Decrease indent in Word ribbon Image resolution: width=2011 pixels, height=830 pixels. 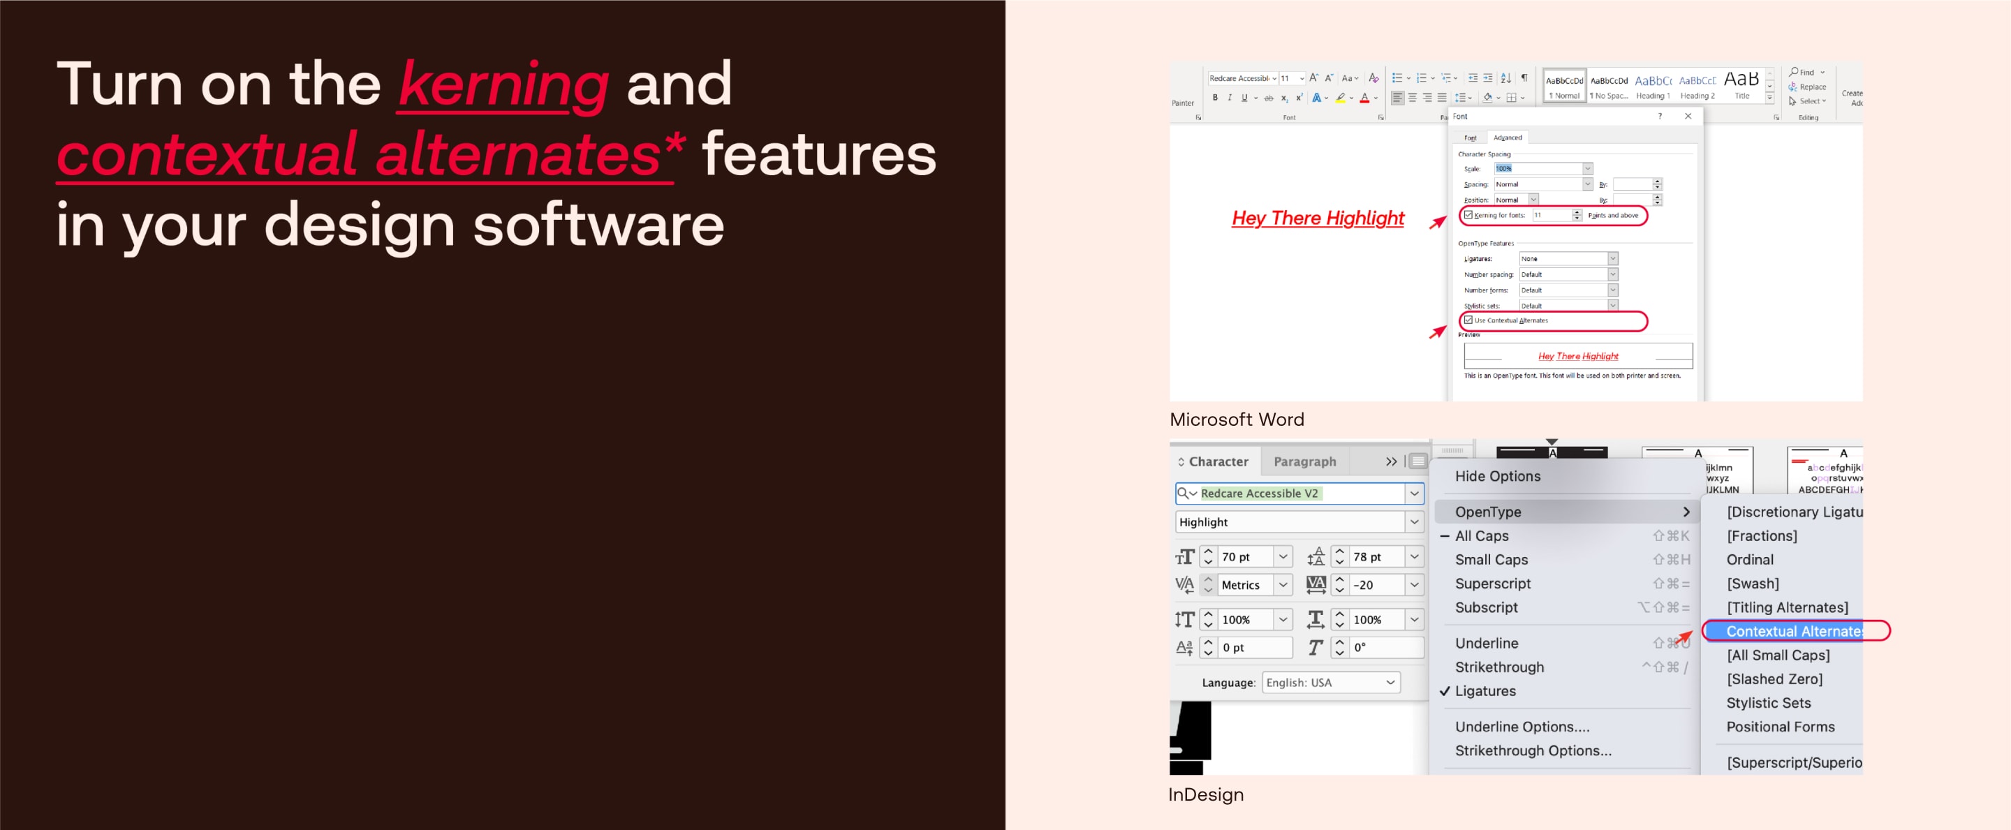(1473, 78)
